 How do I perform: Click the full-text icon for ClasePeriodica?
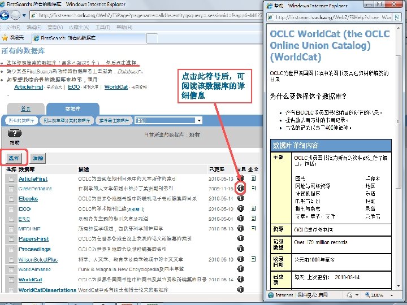pyautogui.click(x=254, y=188)
